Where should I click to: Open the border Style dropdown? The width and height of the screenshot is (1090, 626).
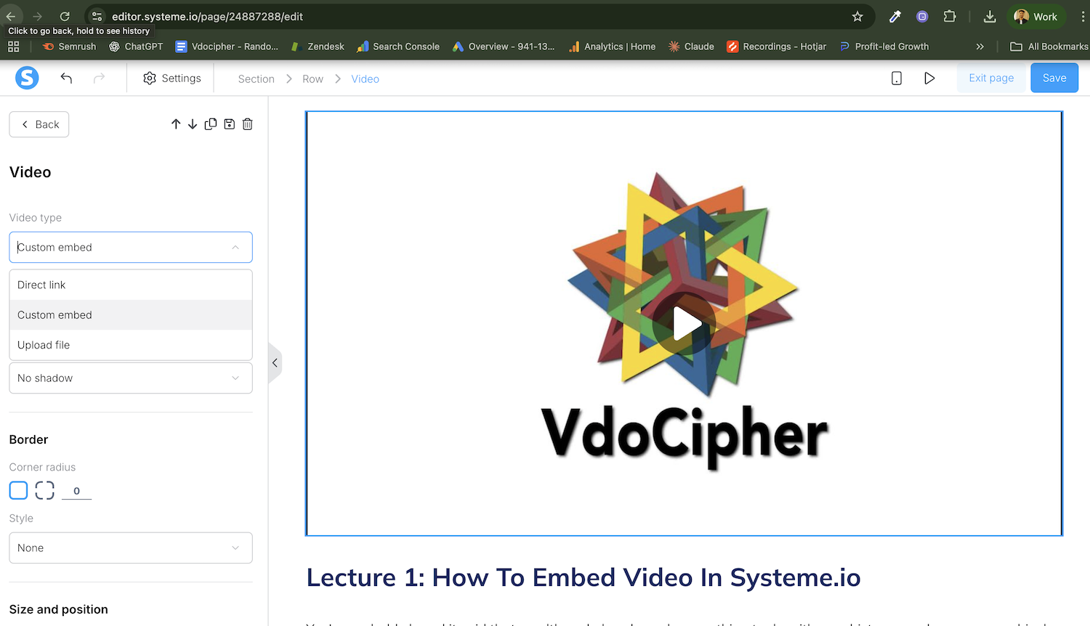point(131,548)
